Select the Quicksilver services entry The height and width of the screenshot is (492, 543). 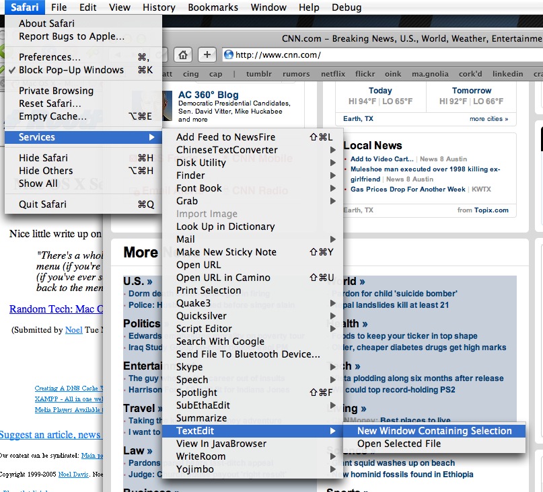tap(252, 316)
